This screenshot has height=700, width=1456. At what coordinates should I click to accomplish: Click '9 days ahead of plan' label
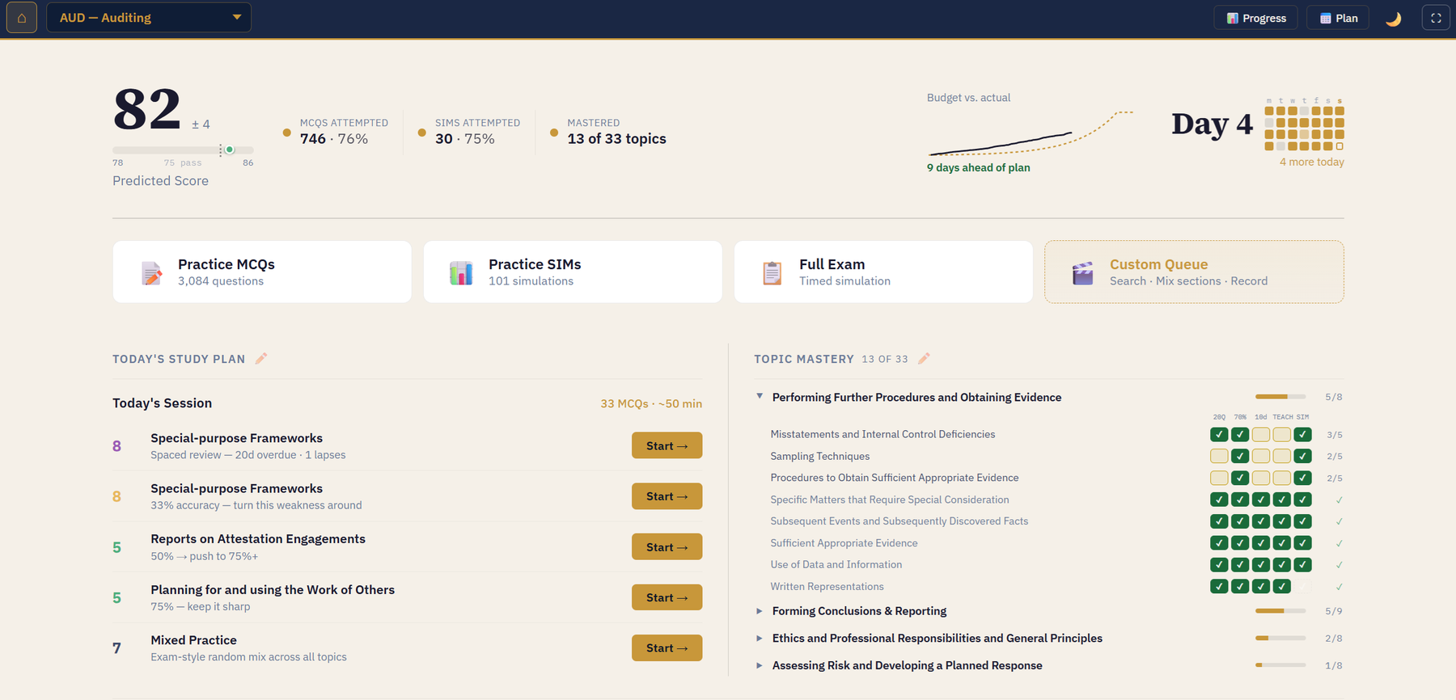pos(979,168)
